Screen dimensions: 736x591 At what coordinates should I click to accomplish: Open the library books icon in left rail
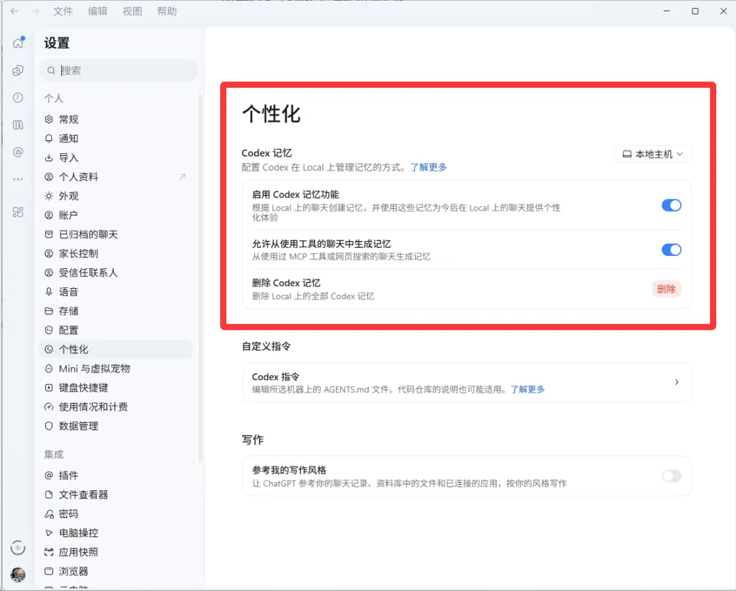click(18, 125)
